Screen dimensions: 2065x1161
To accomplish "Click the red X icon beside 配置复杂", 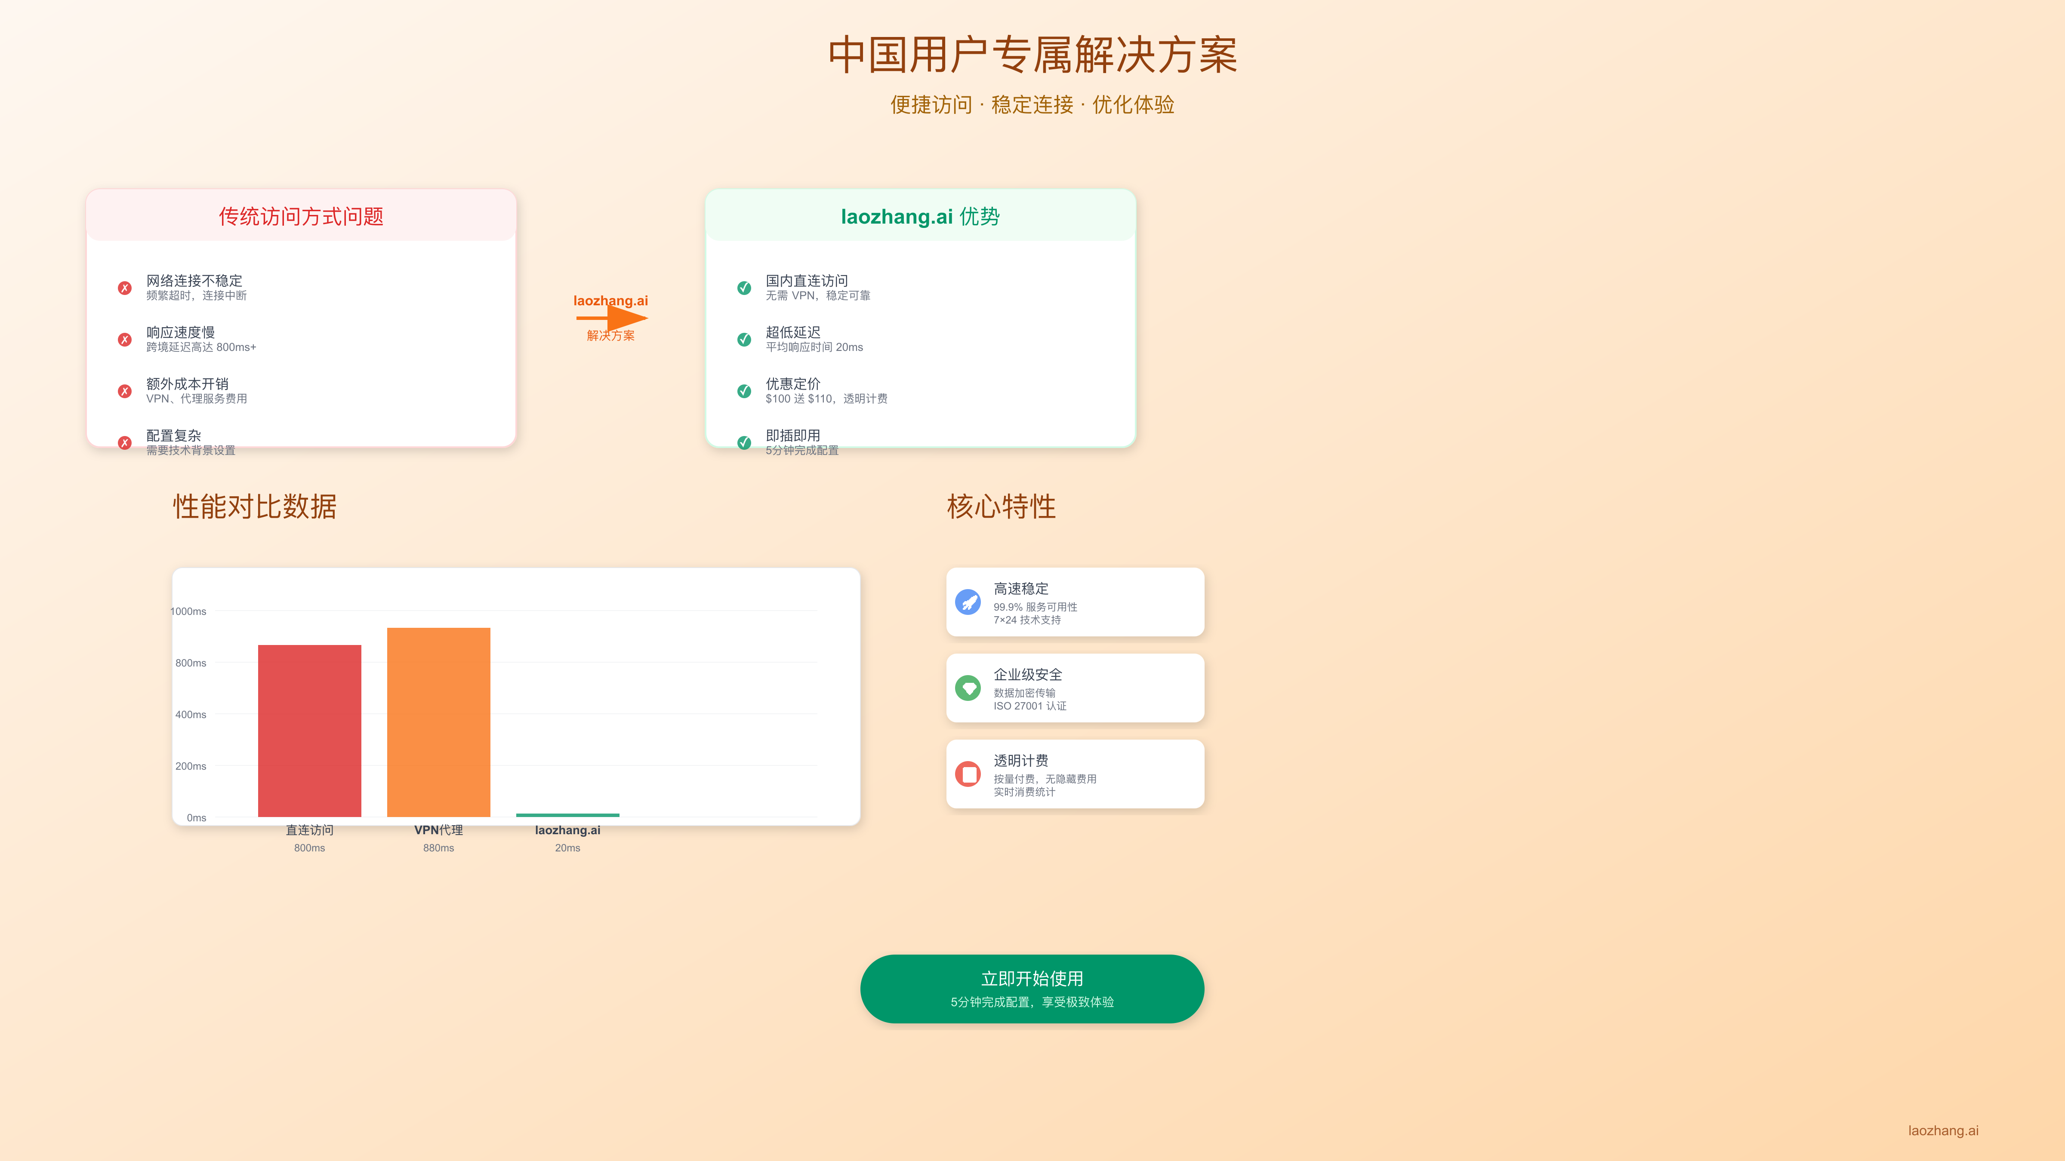I will tap(124, 443).
